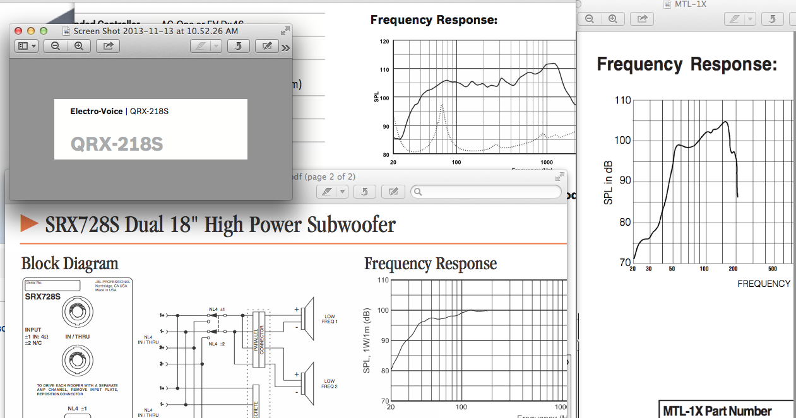Click the Electro-Voice brand text

pyautogui.click(x=97, y=112)
